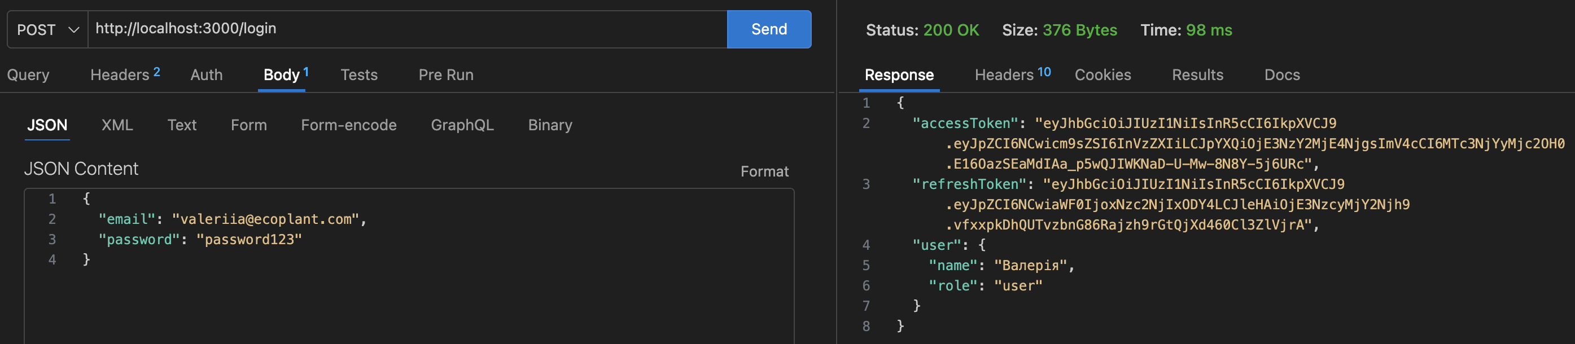Screen dimensions: 1575x344
Task: Open the Auth tab
Action: (207, 74)
